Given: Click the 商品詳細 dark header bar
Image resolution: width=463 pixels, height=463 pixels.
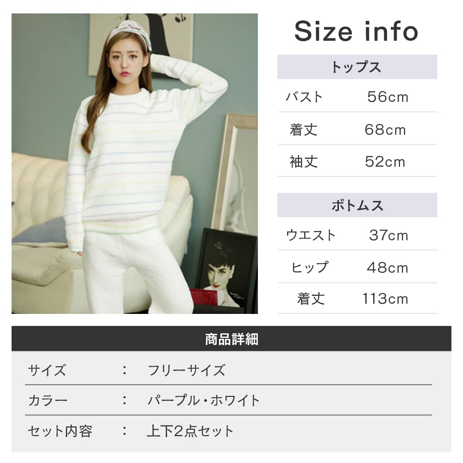Looking at the screenshot, I should coord(231,339).
